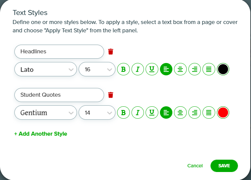Toggle underline for Headlines style

[x=152, y=69]
